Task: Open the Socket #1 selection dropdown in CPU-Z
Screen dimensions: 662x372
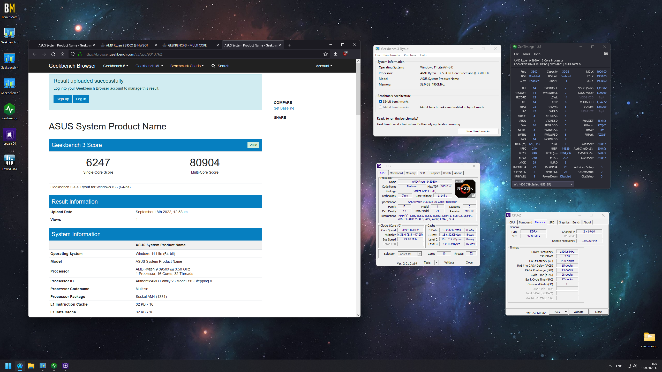Action: (x=410, y=254)
